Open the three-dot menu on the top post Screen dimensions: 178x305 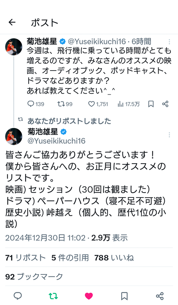[x=169, y=42]
